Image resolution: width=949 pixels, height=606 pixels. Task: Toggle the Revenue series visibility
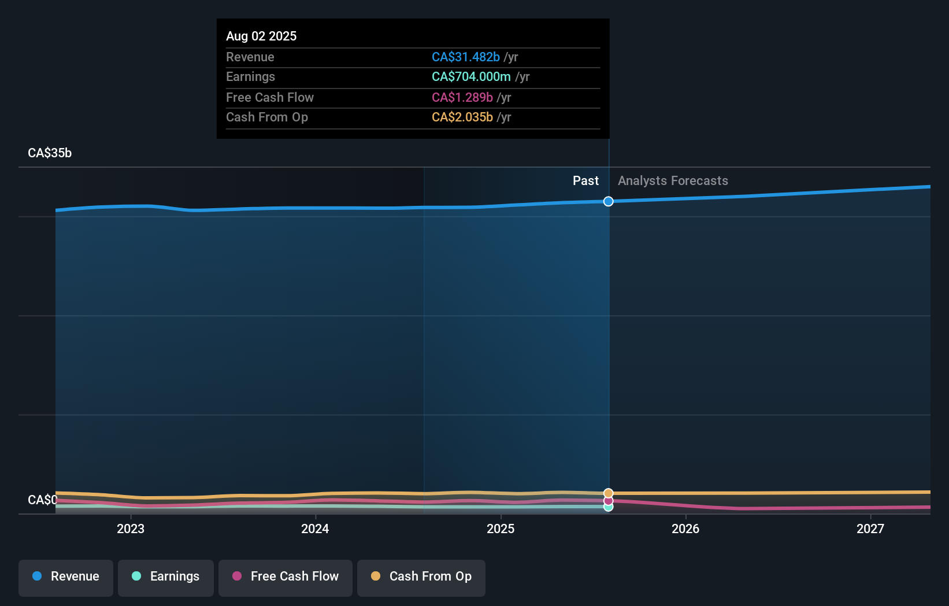[x=65, y=577]
